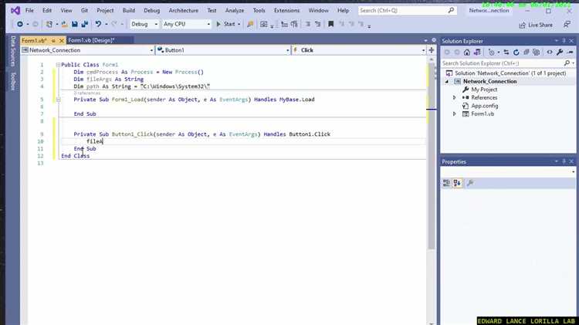Toggle Show All Files in Solution Explorer
This screenshot has height=325, width=579.
click(x=537, y=52)
